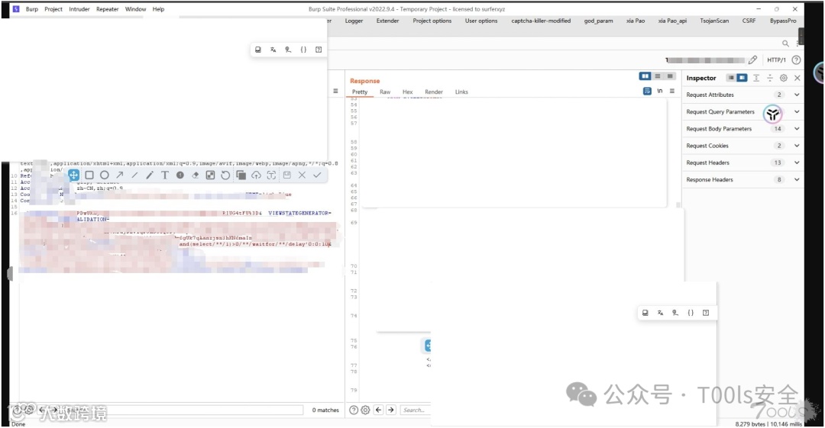Undo last annotation with circular arrow
Viewport: 825px width, 428px height.
225,175
